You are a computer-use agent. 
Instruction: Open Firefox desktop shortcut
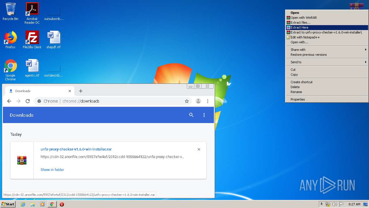(x=10, y=40)
